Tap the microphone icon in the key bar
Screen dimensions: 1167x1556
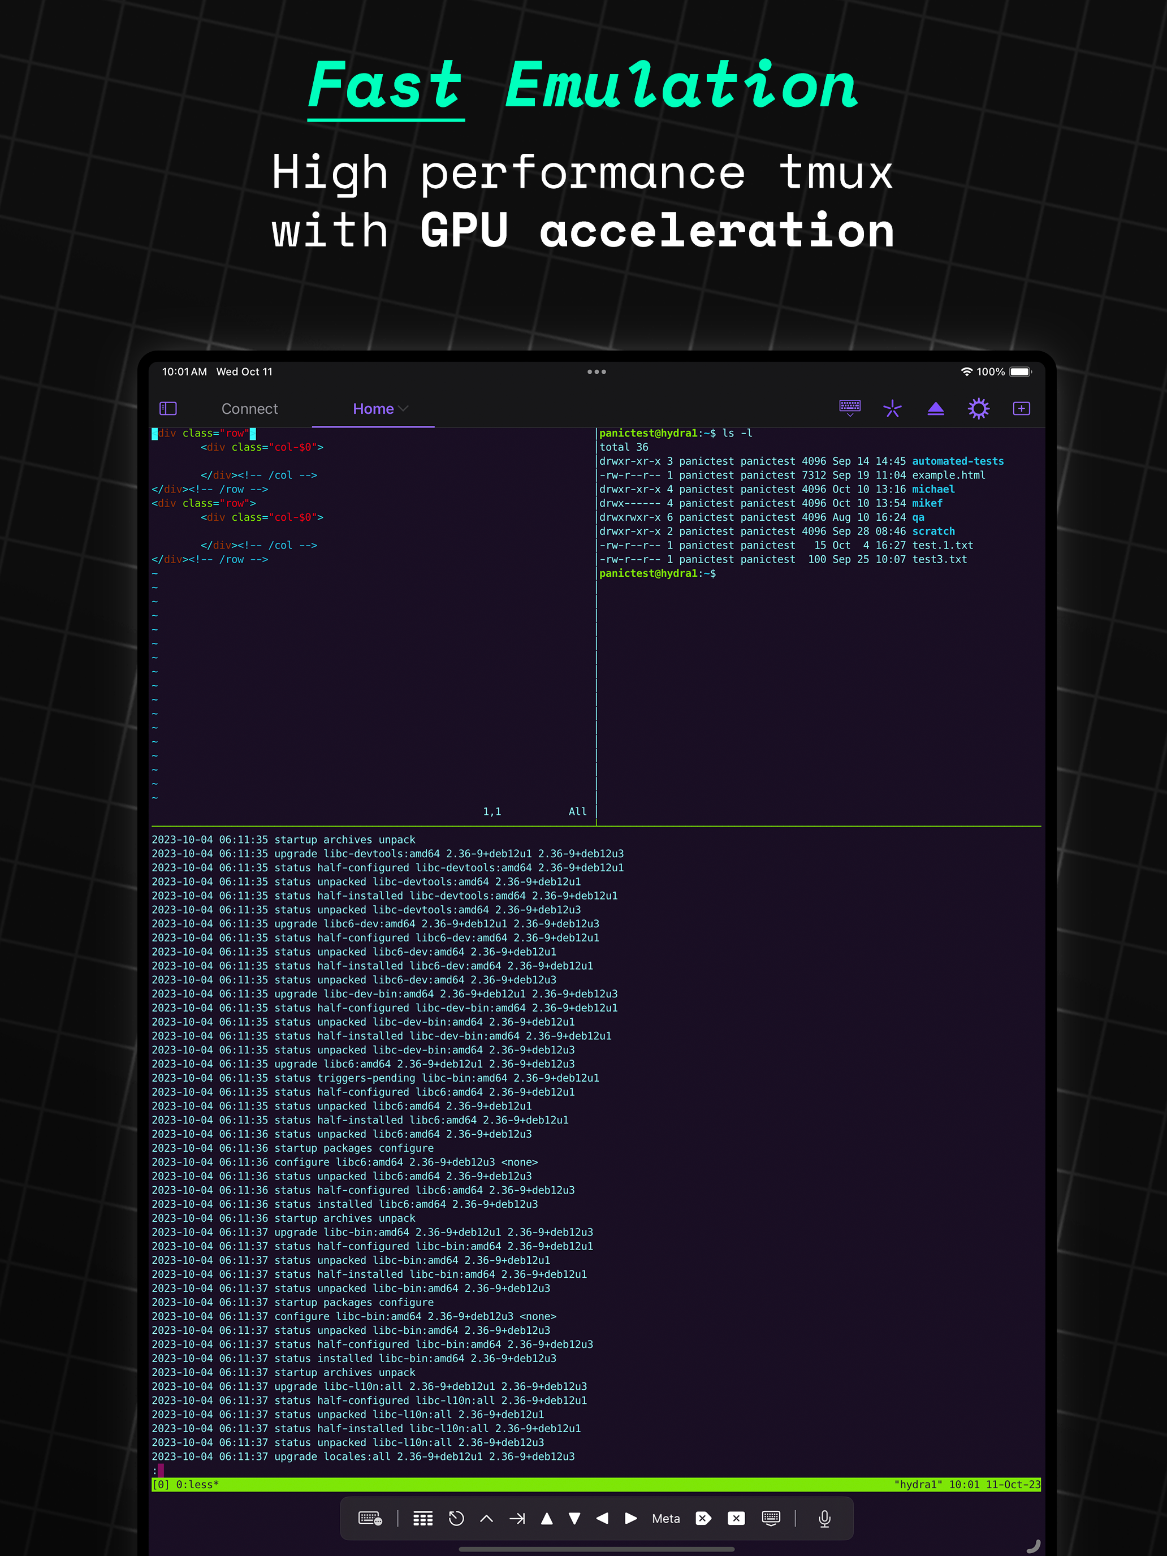click(824, 1518)
